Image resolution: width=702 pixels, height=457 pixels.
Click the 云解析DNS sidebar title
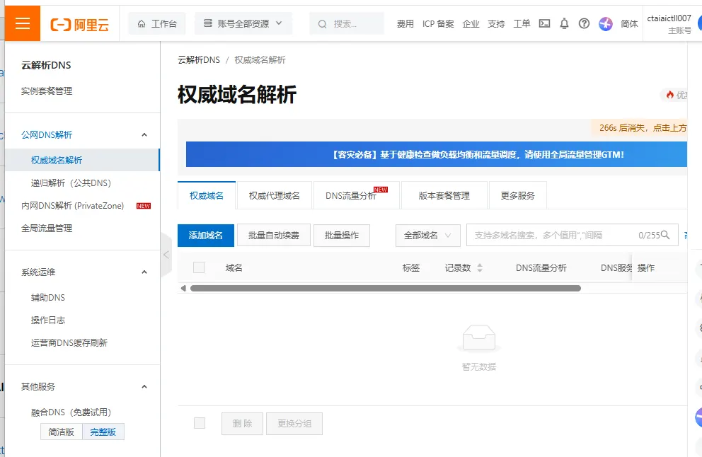[46, 65]
